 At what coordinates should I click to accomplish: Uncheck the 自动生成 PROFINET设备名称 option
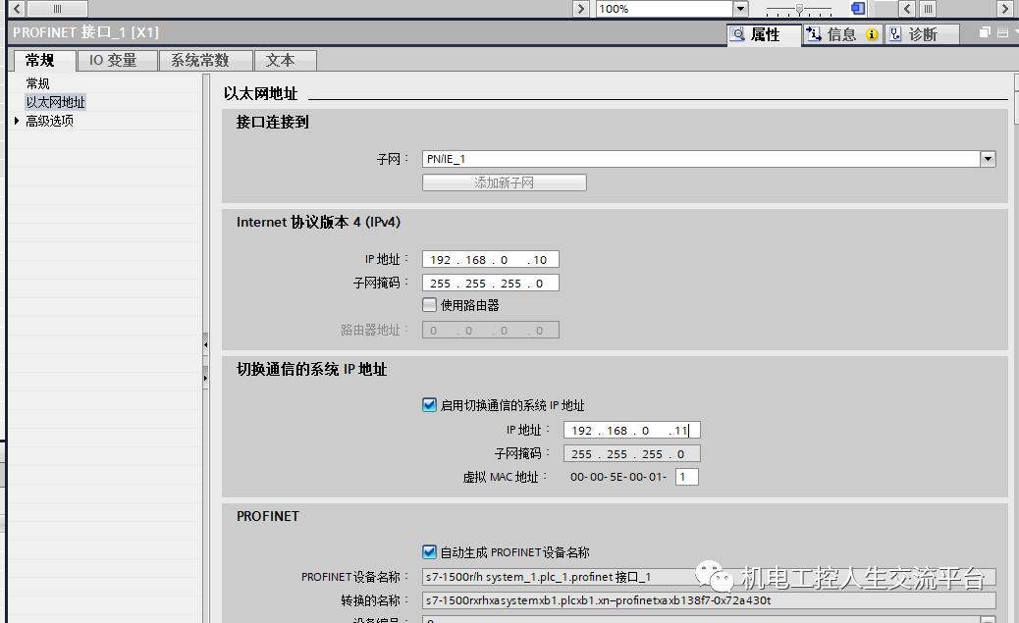(429, 550)
